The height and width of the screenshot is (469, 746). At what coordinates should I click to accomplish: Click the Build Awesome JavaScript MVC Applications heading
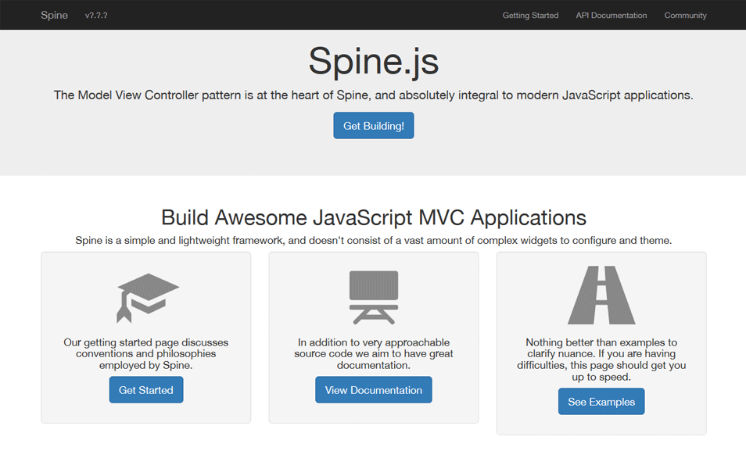[x=374, y=218]
